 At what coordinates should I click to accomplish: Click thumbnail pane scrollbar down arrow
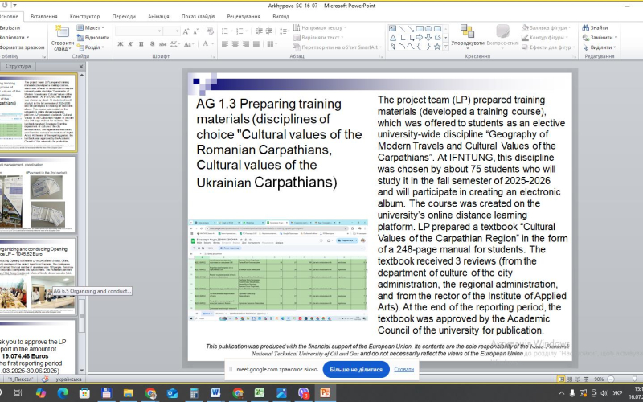point(82,371)
